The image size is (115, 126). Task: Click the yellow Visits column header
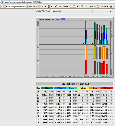pyautogui.click(x=83, y=88)
